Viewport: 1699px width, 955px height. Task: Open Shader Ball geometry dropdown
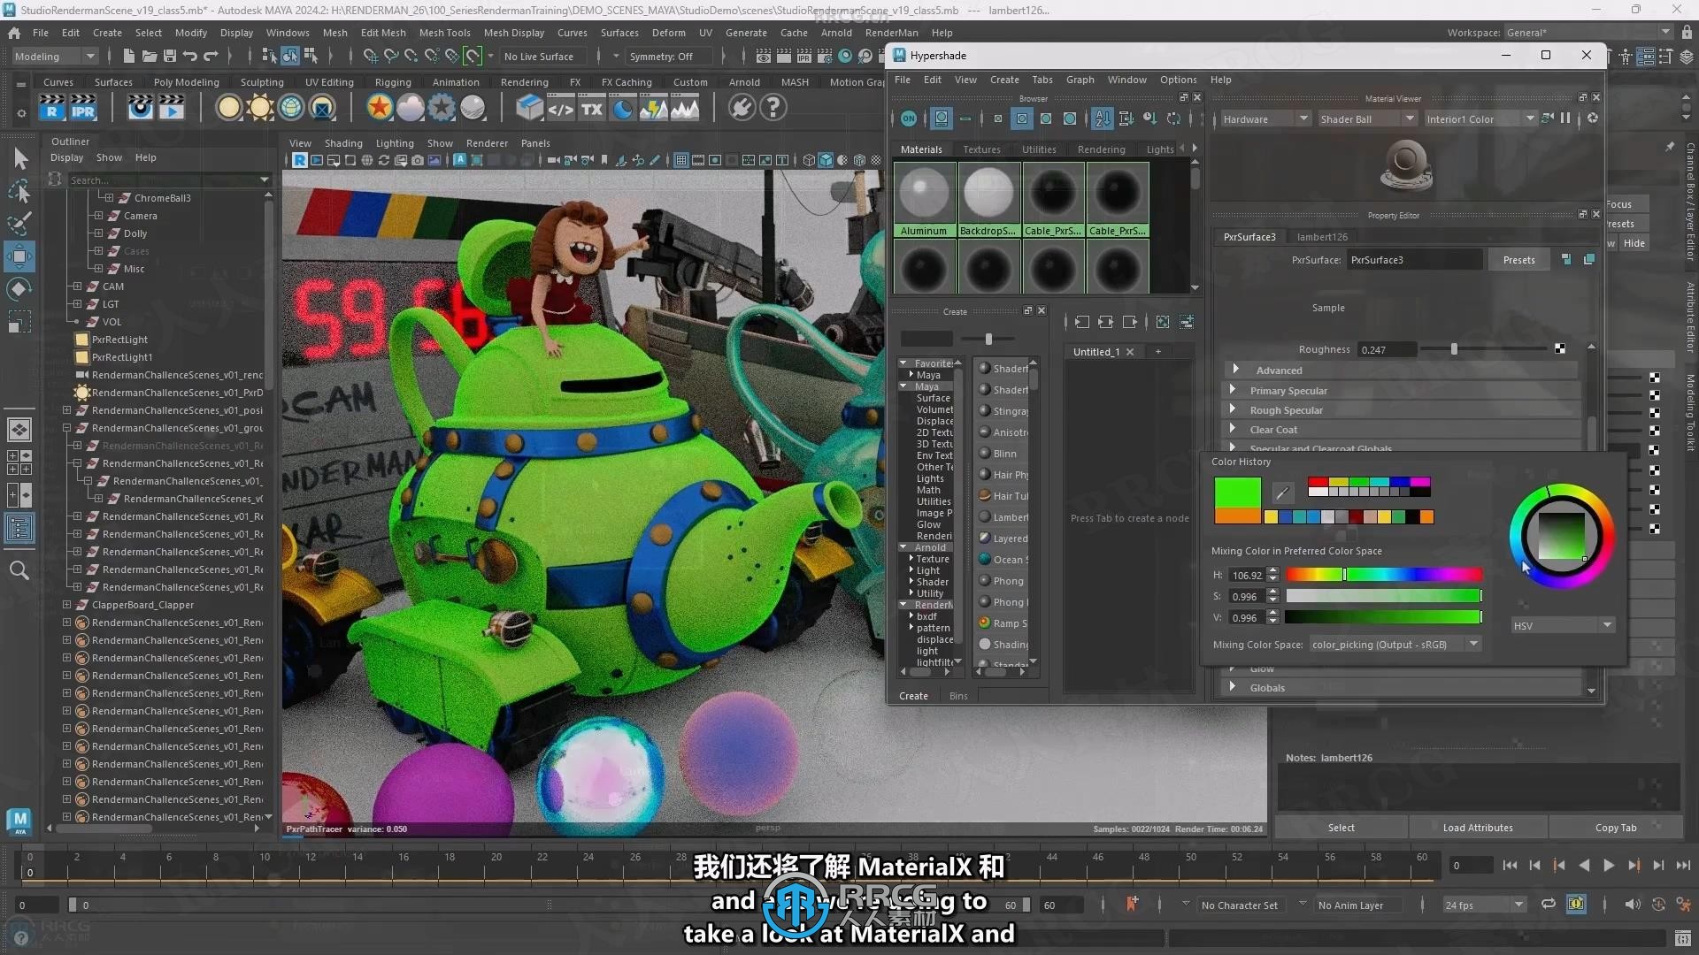1366,118
